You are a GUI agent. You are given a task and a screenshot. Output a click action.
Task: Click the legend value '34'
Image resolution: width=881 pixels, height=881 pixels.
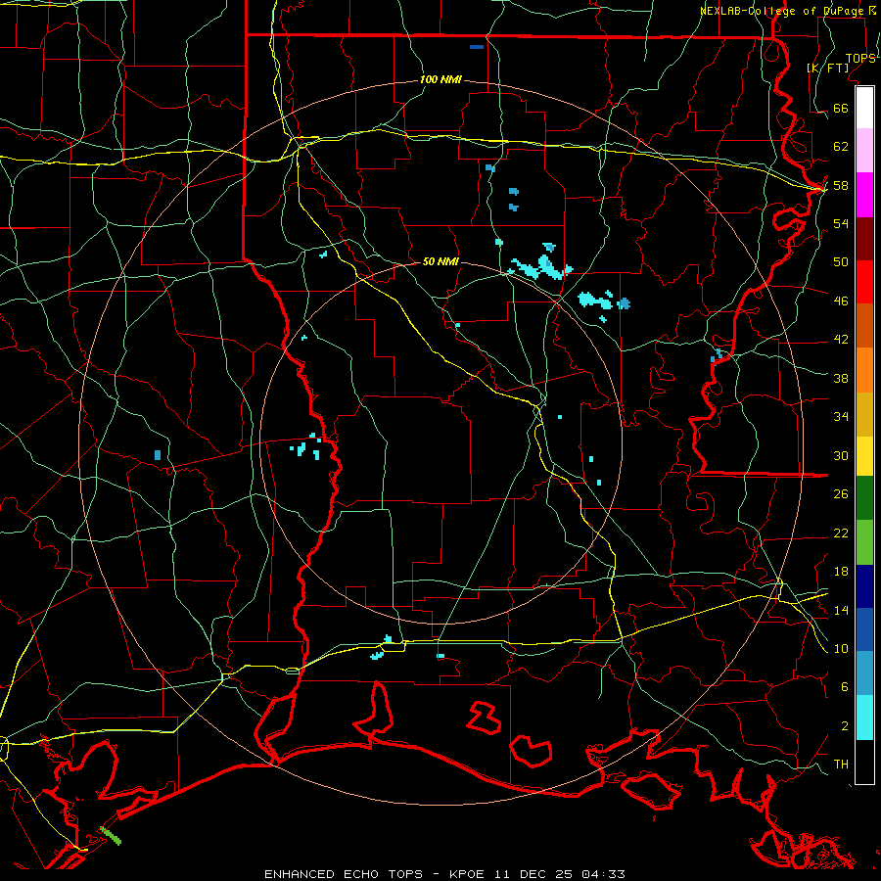tap(841, 416)
